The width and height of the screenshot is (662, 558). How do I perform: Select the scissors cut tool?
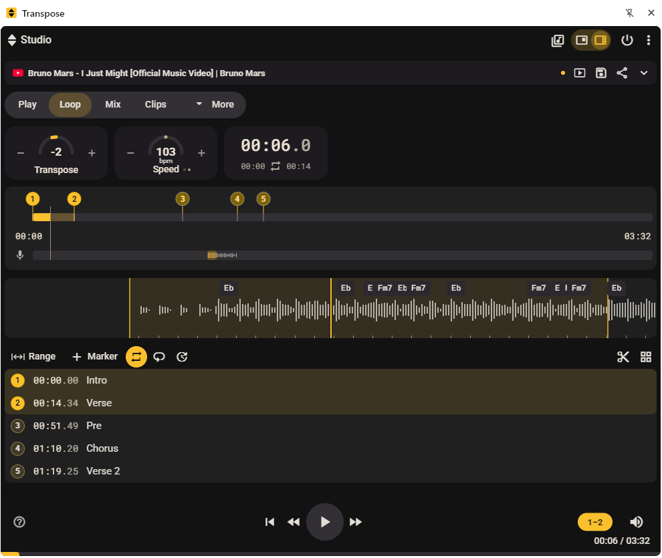(623, 357)
